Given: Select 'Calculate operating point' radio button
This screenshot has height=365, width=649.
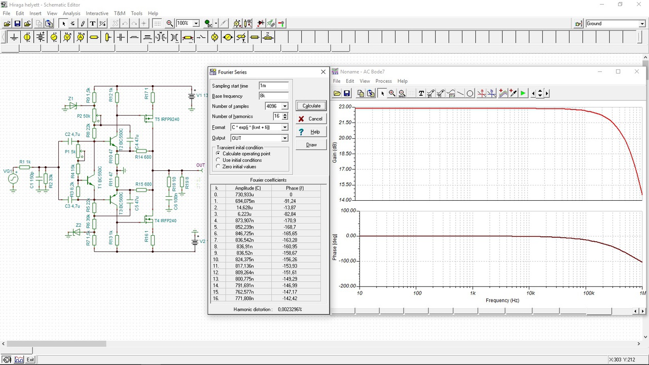Looking at the screenshot, I should tap(219, 154).
